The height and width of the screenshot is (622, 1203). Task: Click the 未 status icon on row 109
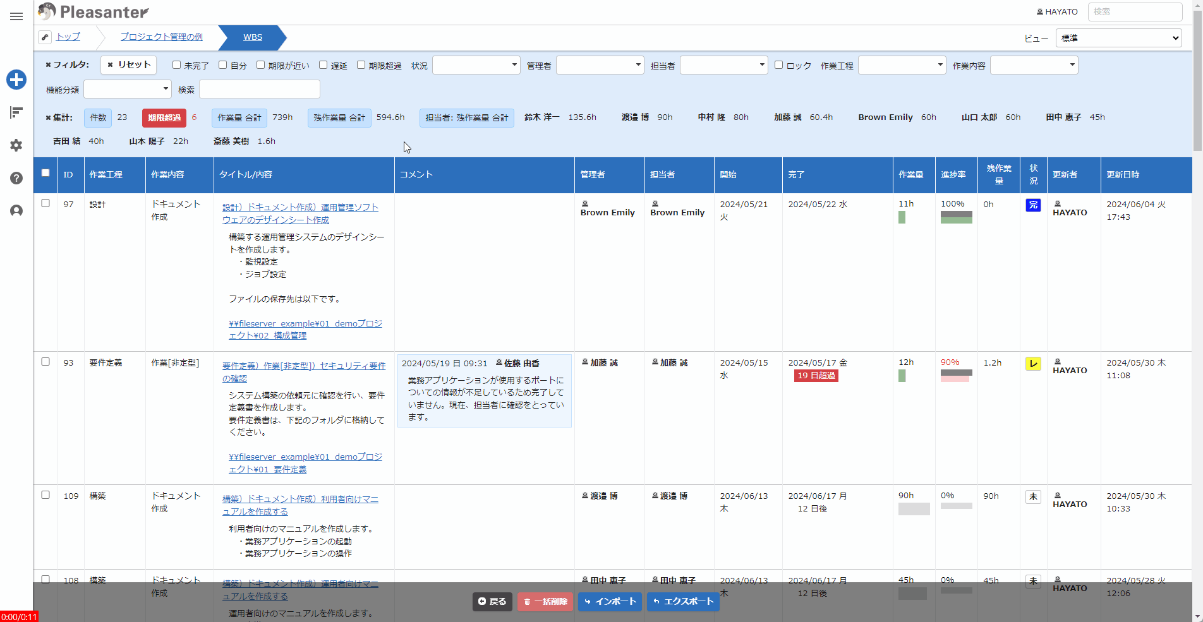coord(1033,497)
